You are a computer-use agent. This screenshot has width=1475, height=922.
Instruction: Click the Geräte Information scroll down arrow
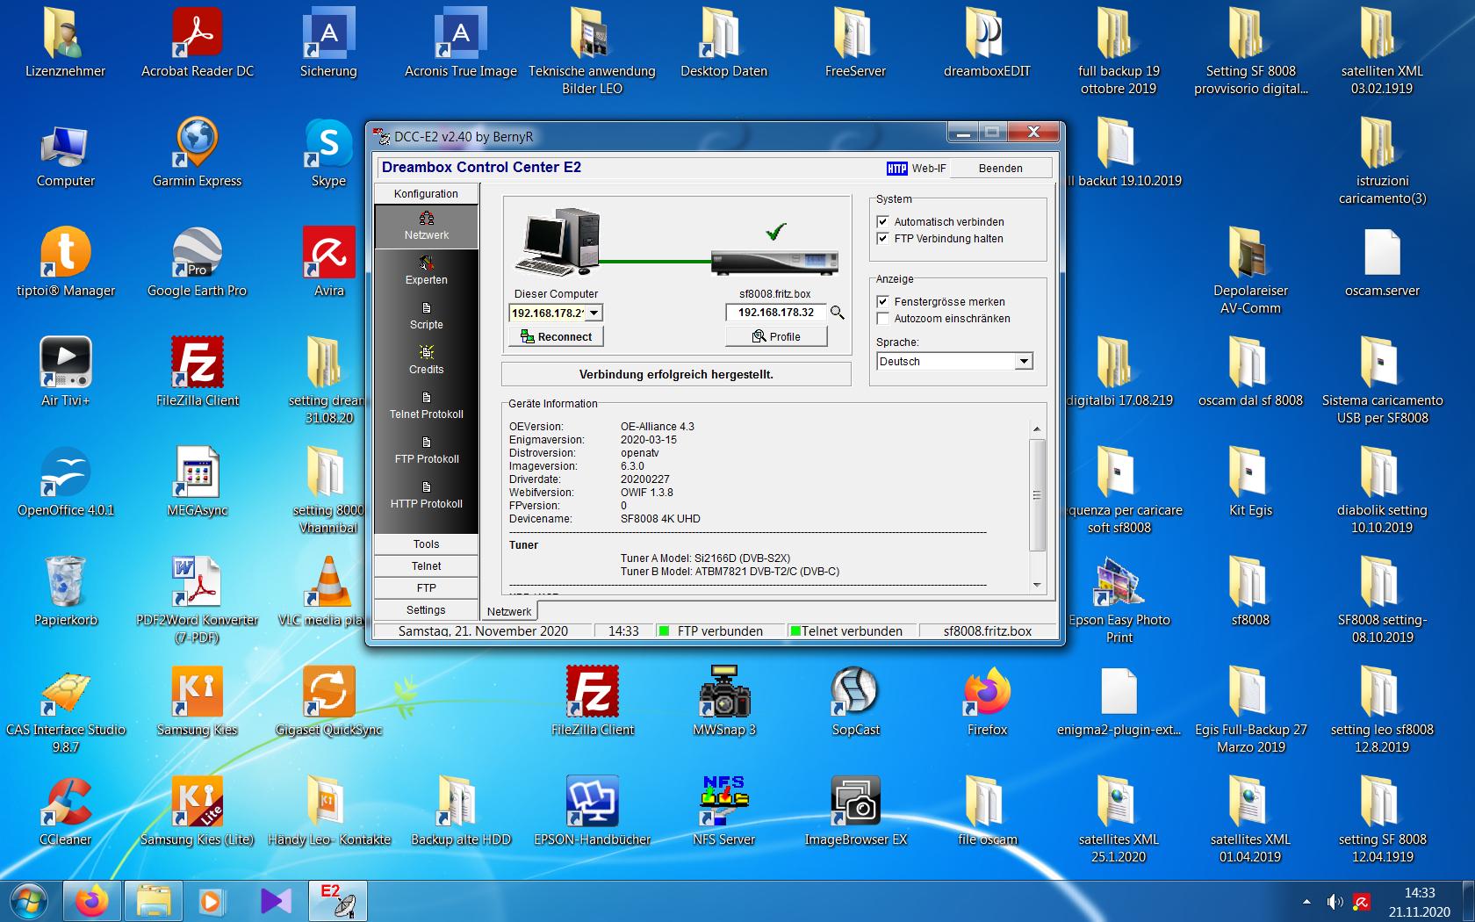(x=1037, y=585)
